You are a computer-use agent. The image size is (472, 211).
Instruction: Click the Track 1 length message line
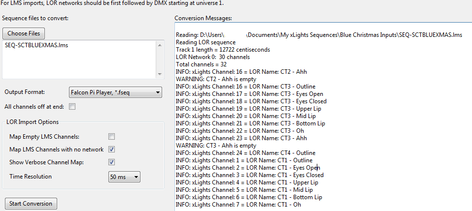tap(223, 50)
